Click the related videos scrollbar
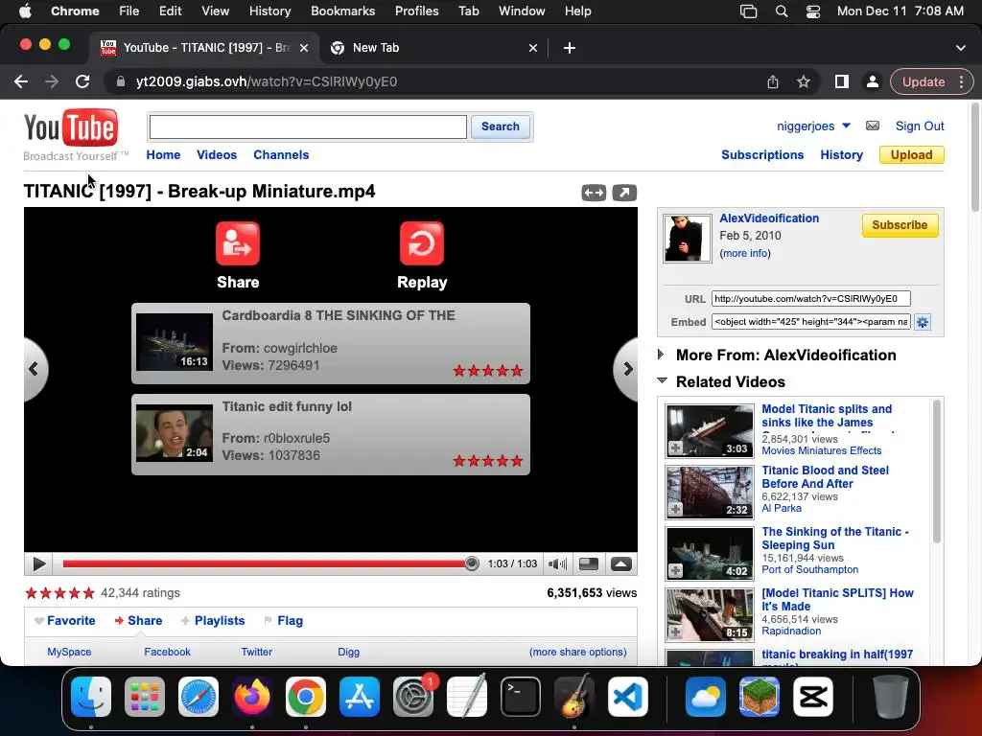Viewport: 982px width, 736px height. click(937, 471)
